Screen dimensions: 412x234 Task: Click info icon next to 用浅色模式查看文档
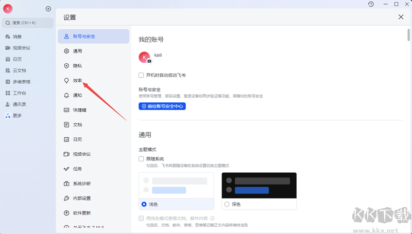pyautogui.click(x=212, y=218)
